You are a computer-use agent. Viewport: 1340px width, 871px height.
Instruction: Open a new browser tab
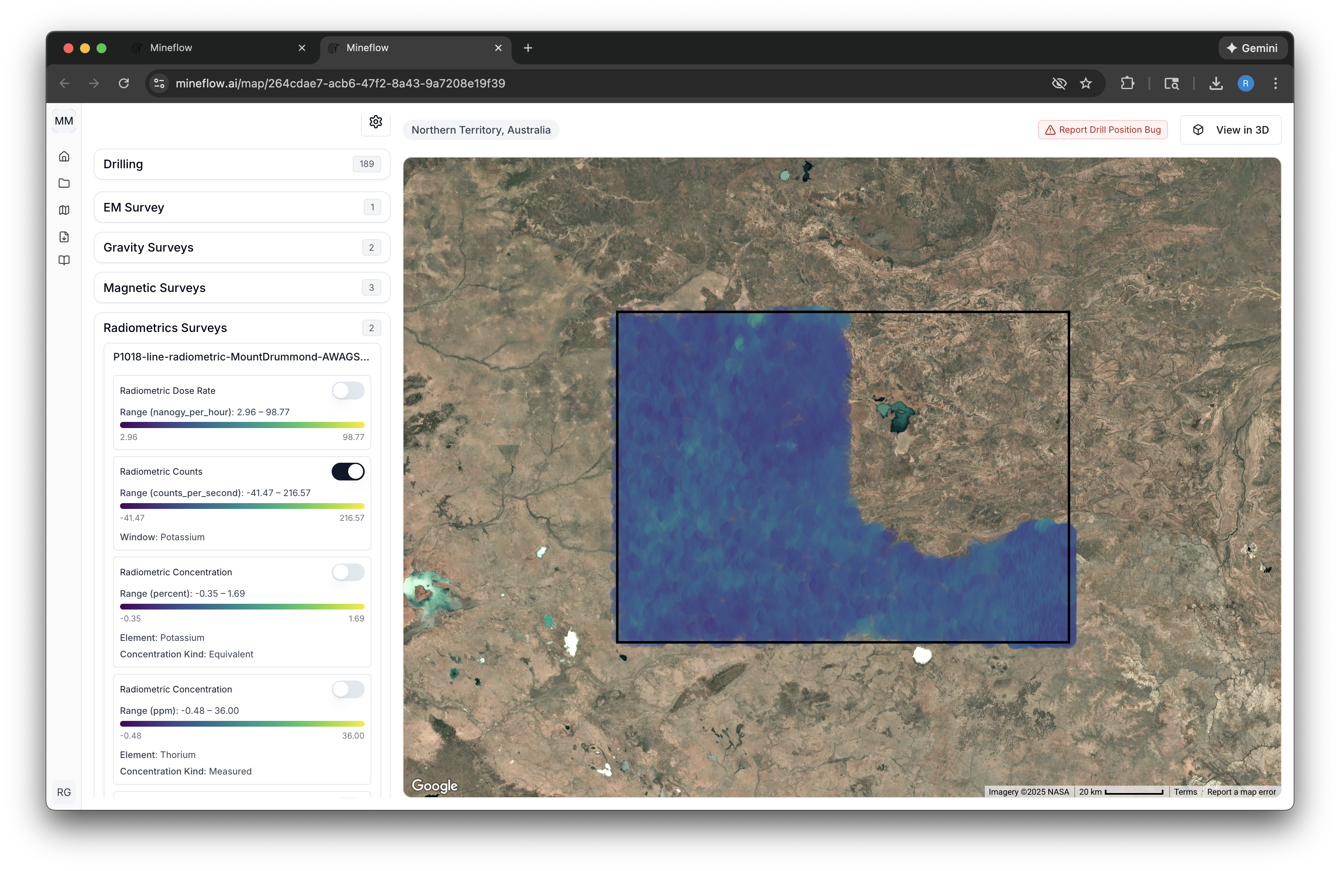[528, 48]
